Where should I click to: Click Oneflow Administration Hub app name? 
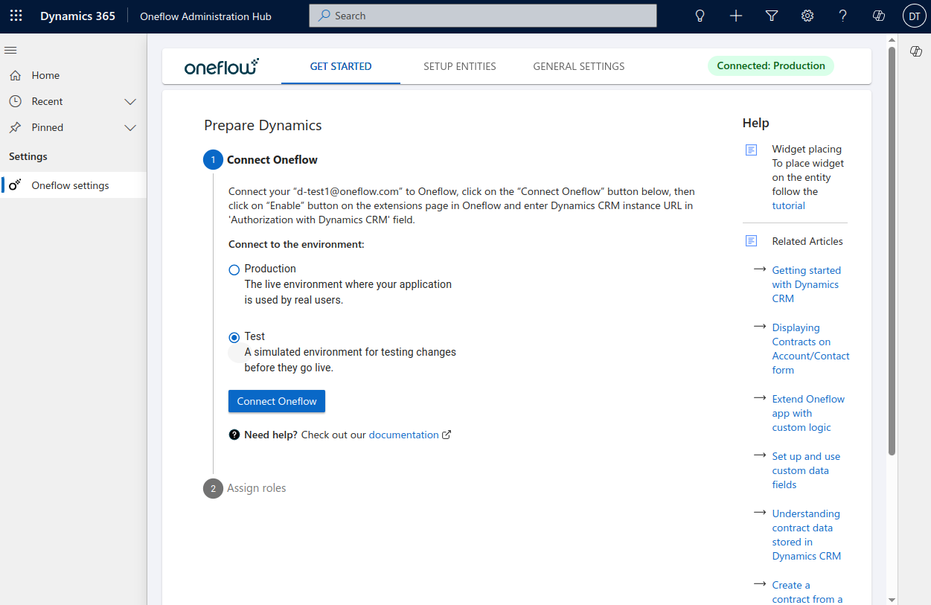(x=205, y=16)
